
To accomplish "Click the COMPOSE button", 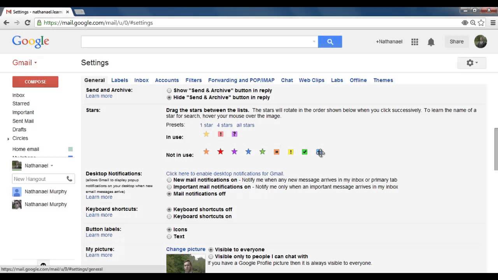I will point(35,82).
